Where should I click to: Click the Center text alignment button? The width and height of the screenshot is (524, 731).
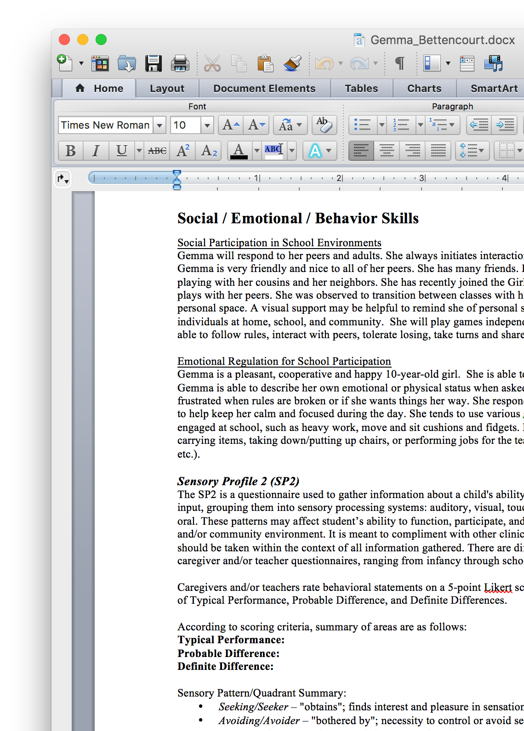pos(387,151)
